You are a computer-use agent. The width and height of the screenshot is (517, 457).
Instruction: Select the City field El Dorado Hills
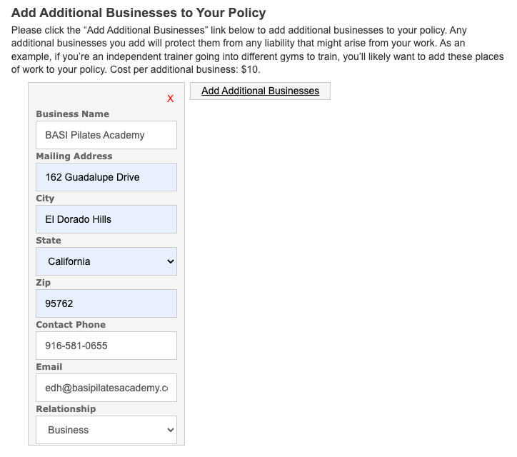pos(106,219)
